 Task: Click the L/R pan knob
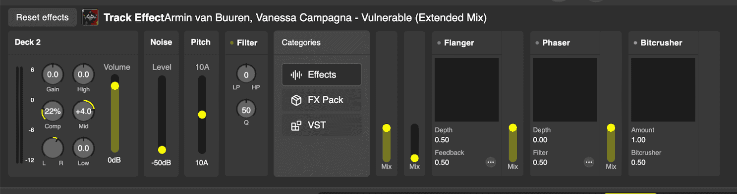(x=53, y=148)
